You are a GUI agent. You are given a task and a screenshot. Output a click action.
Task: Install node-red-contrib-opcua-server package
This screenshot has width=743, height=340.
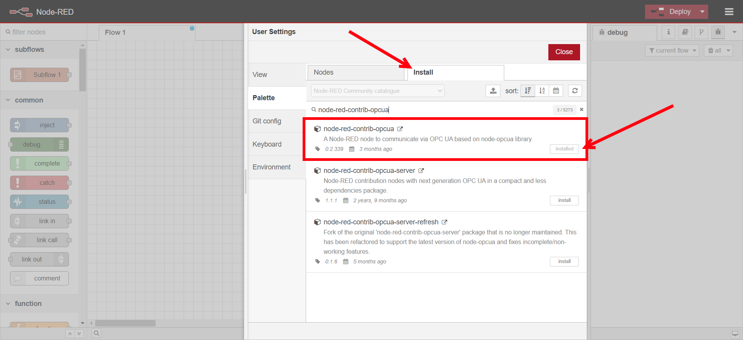[564, 200]
